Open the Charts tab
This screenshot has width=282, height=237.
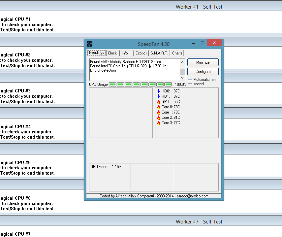pyautogui.click(x=177, y=53)
